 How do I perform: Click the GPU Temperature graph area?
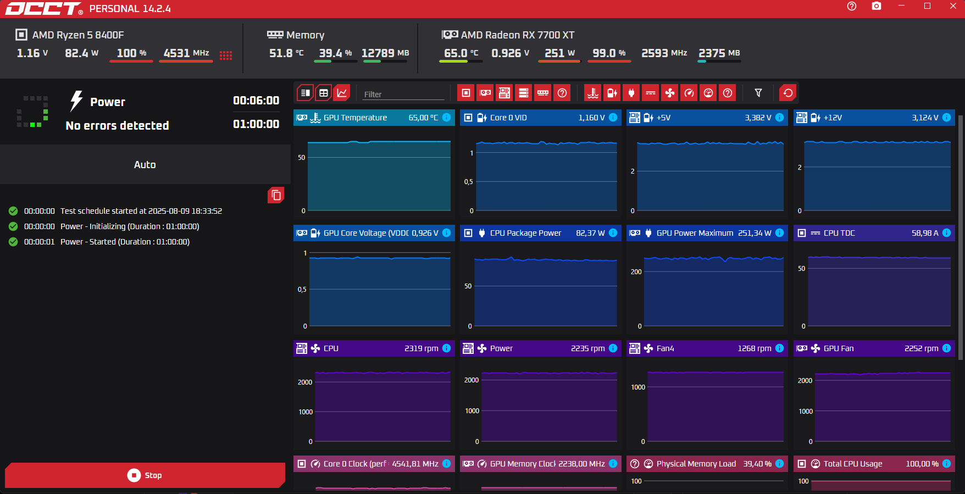(x=379, y=176)
